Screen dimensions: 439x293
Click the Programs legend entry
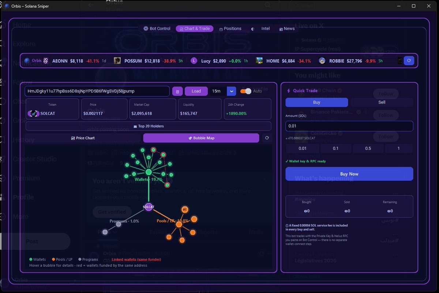click(x=88, y=259)
